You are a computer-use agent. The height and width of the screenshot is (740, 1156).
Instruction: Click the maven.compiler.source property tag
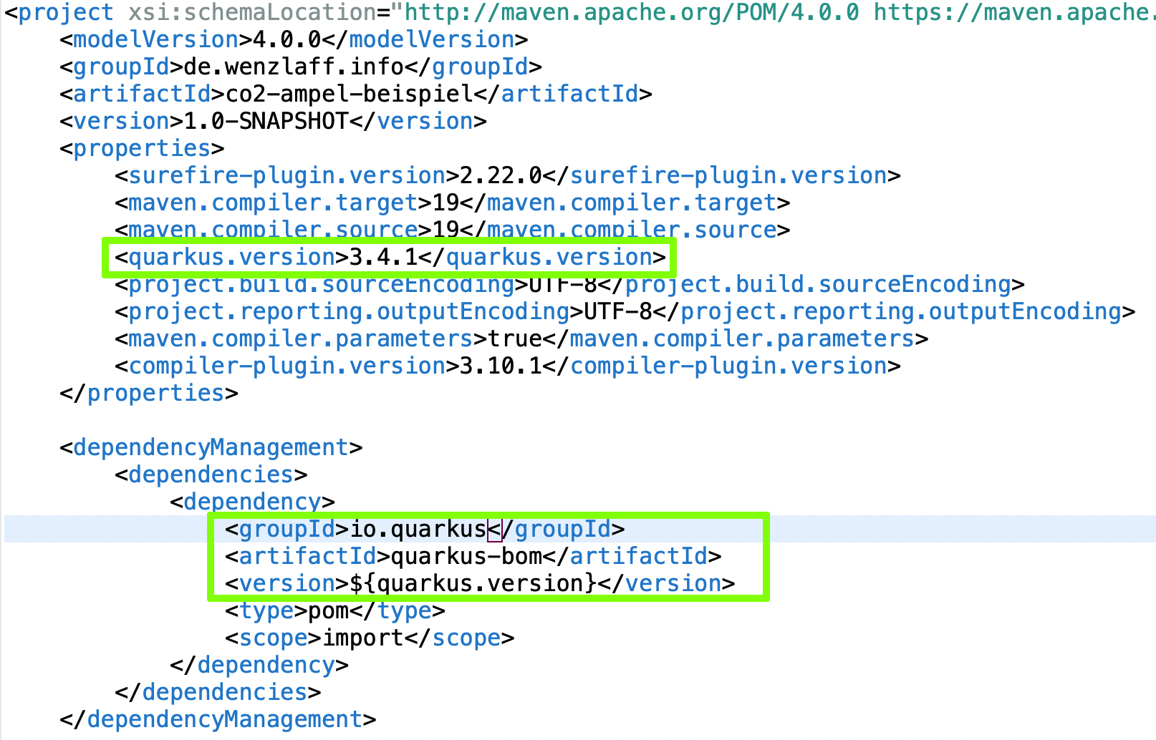click(265, 230)
